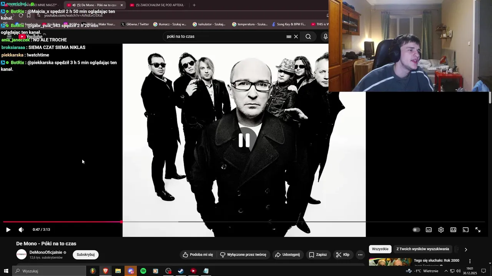Open the weather widget -1°C Wietrznie
Screen dimensions: 492x276
tap(422, 271)
